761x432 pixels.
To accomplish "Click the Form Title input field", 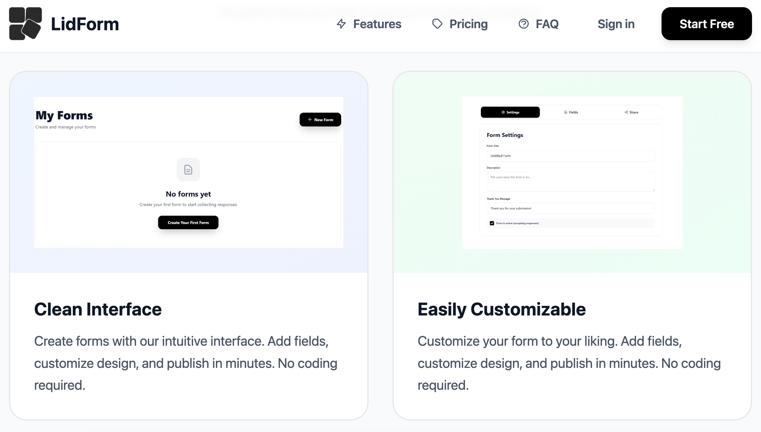I will (570, 156).
